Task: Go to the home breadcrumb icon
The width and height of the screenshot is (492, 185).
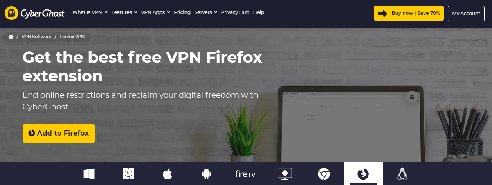Action: [11, 37]
